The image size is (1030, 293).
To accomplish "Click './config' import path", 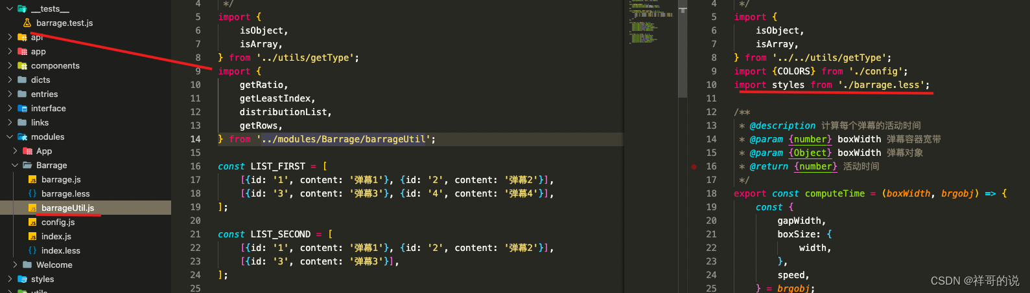I will 876,71.
